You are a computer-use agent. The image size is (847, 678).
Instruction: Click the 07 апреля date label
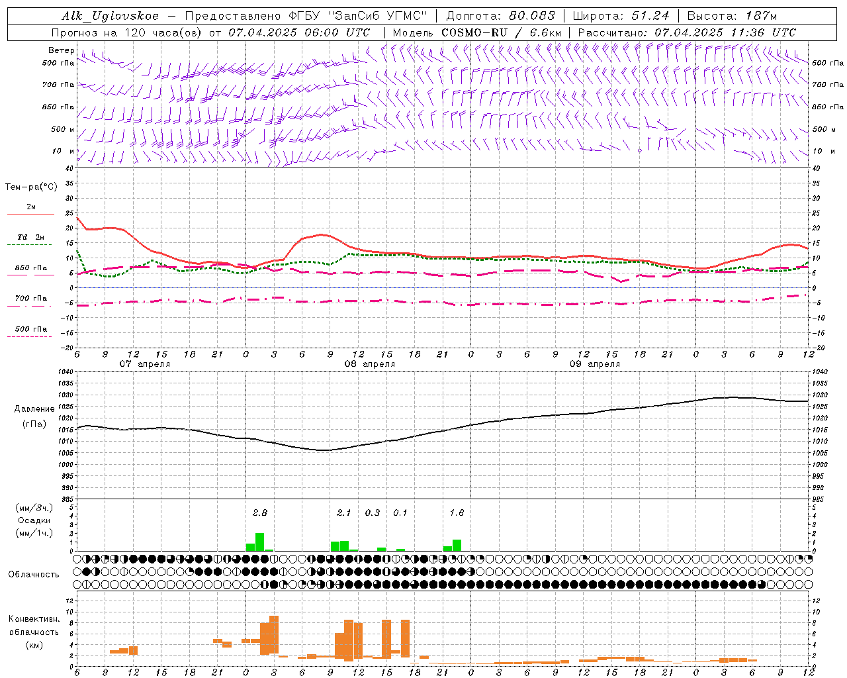pyautogui.click(x=144, y=364)
